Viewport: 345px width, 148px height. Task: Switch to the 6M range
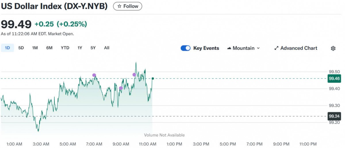[x=49, y=48]
